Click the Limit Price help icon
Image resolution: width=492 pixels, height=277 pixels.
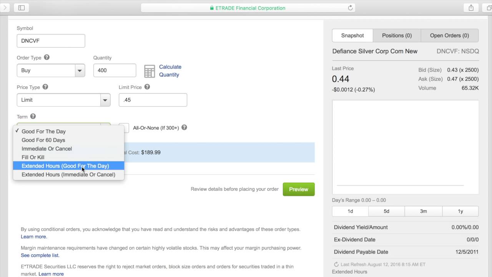tap(147, 87)
